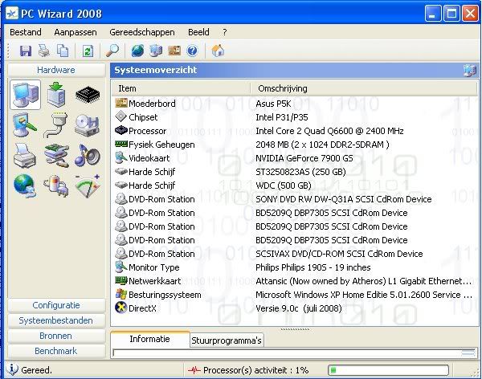Click the Hardware category button

56,70
